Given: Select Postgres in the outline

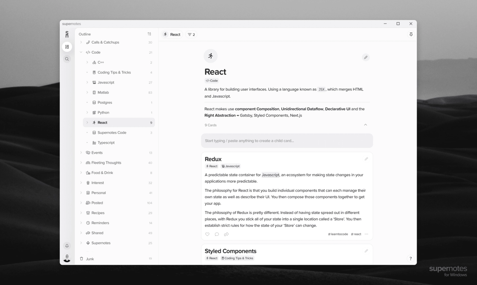Looking at the screenshot, I should point(119,103).
